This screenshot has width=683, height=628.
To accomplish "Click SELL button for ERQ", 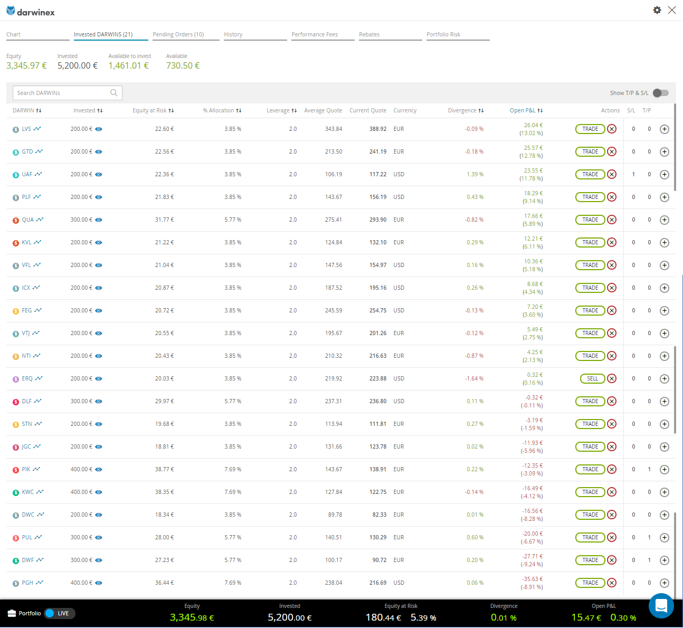I will [x=593, y=378].
